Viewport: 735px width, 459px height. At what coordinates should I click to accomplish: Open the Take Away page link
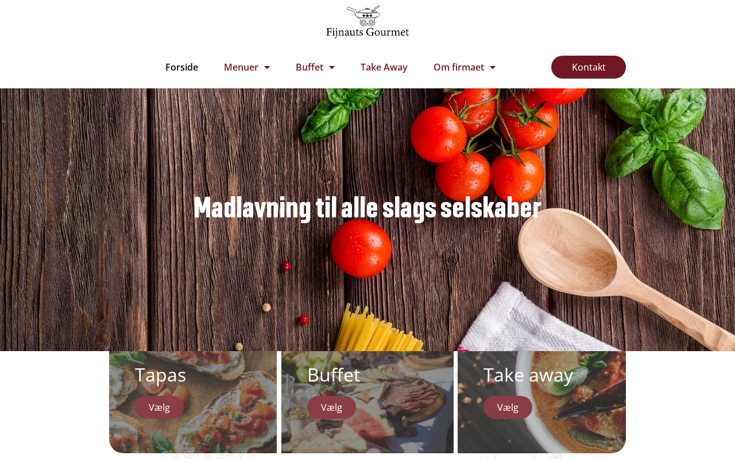[x=384, y=67]
